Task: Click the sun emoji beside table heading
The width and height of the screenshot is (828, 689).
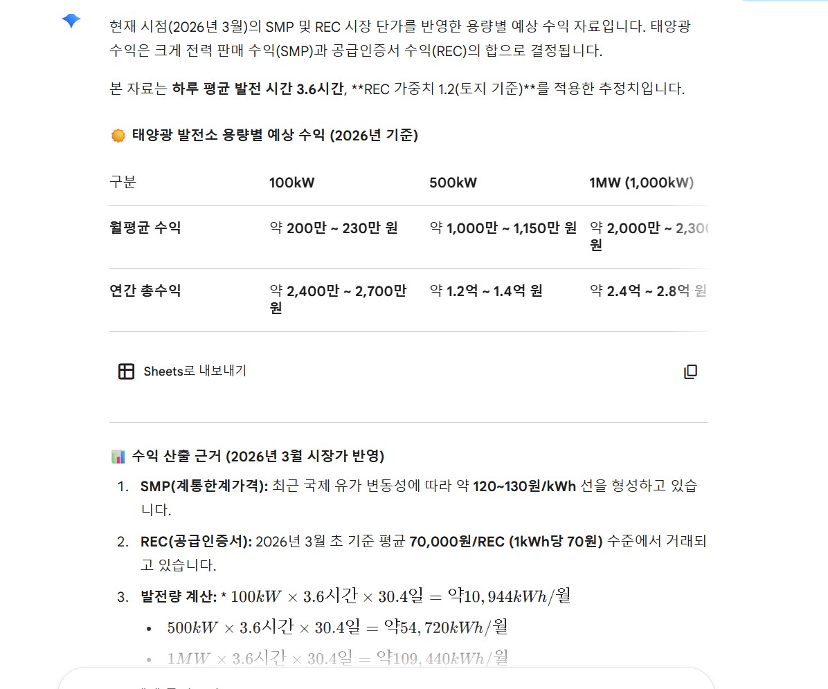Action: coord(118,136)
